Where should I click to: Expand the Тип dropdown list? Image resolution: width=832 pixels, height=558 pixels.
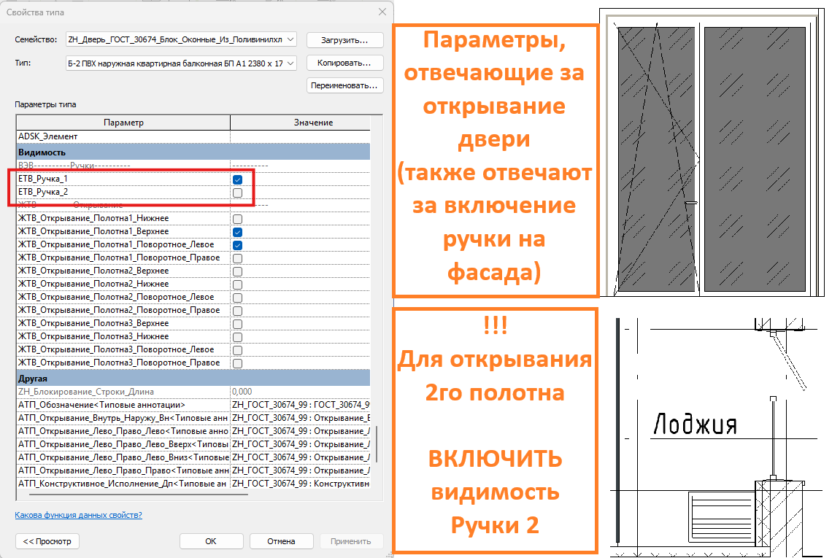pyautogui.click(x=181, y=63)
